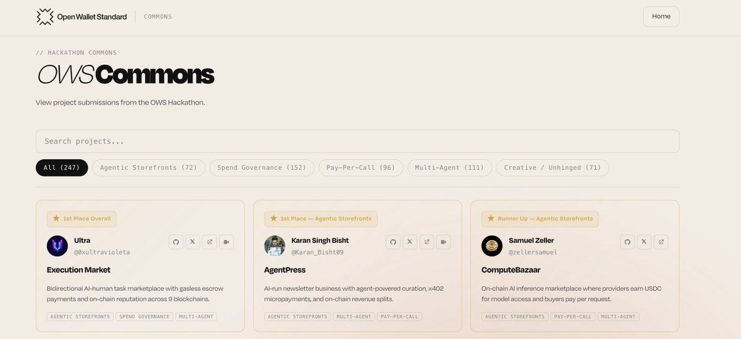Click SPEND GOVERNANCE tag on Execution Market card
This screenshot has height=339, width=741.
click(x=145, y=317)
